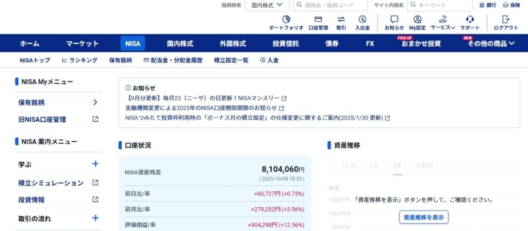Screen dimensions: 528x231
Task: Select the NISA navigation tab
Action: click(133, 43)
